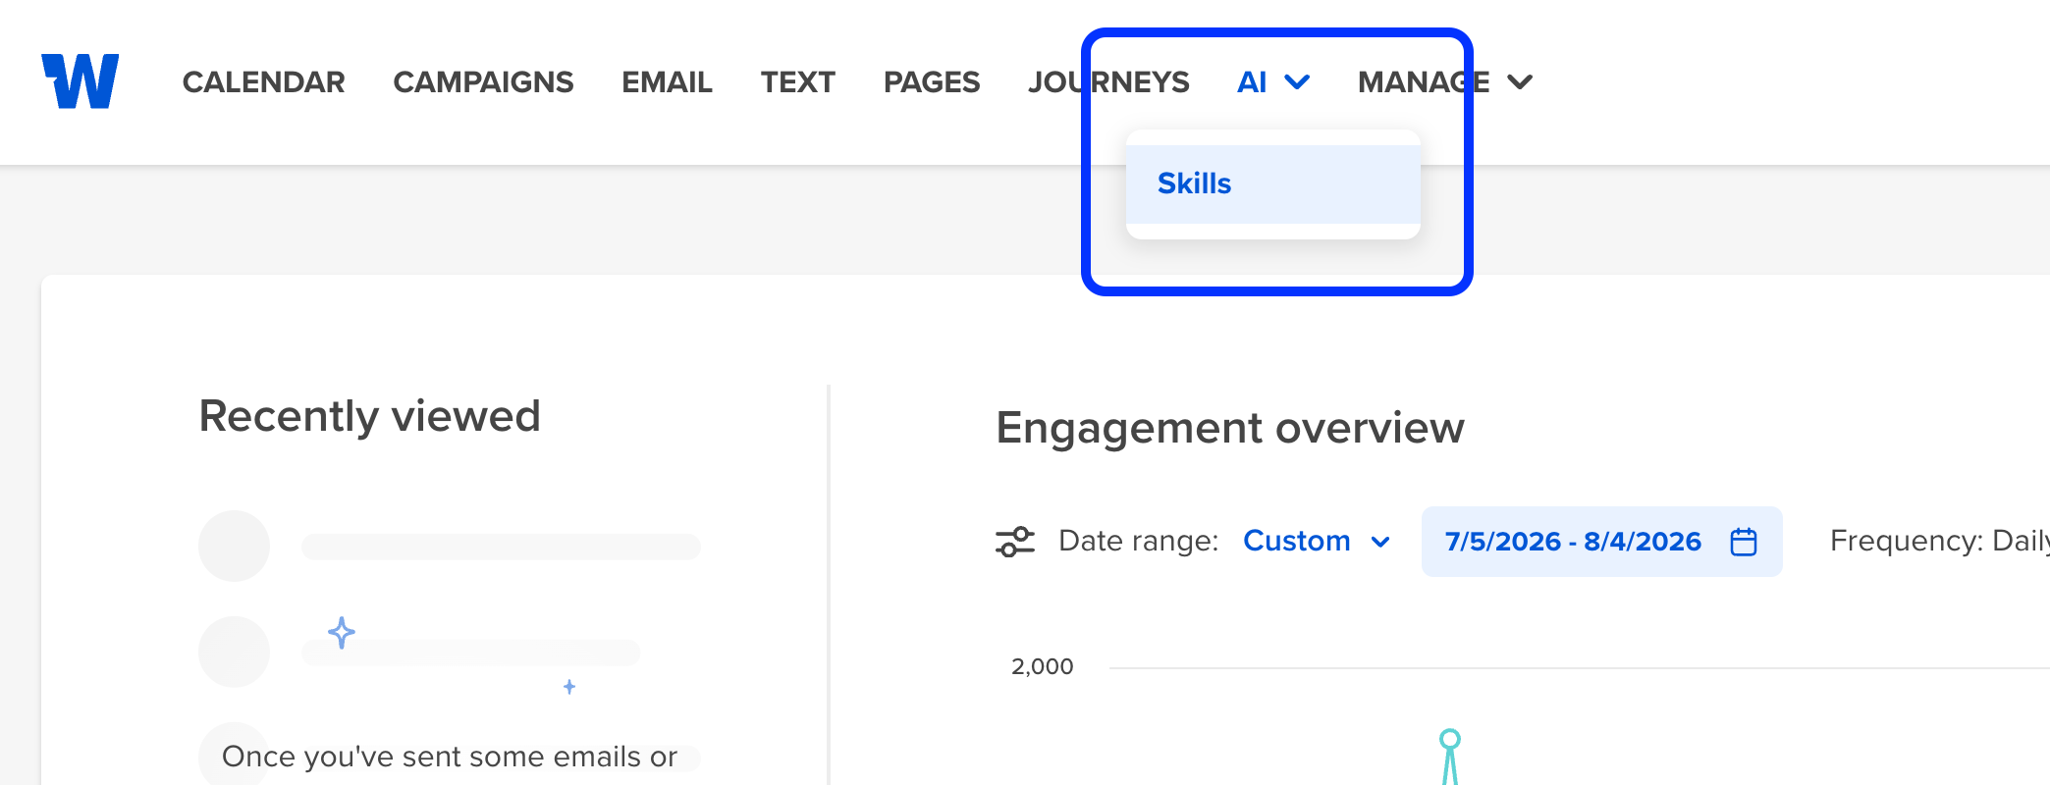
Task: Open the TEXT navigation item
Action: (x=798, y=82)
